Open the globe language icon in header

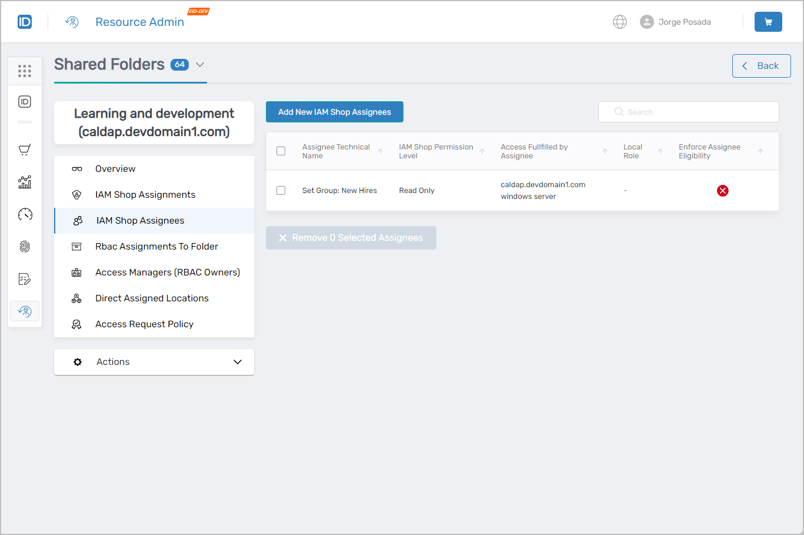[x=620, y=21]
